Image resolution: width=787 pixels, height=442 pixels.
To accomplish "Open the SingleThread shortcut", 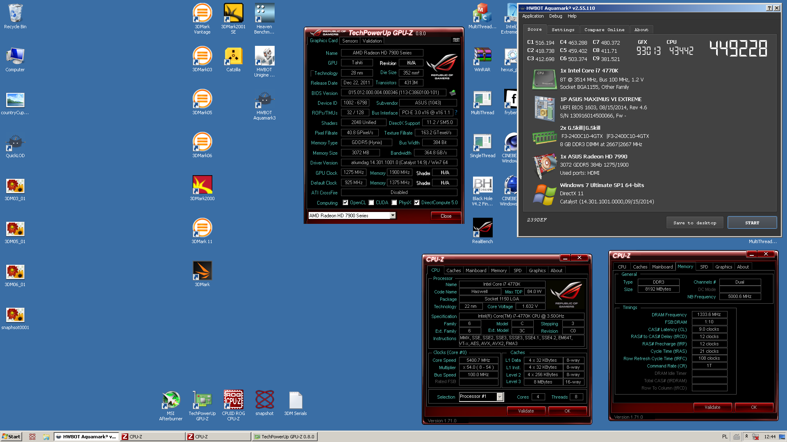I will [x=482, y=146].
